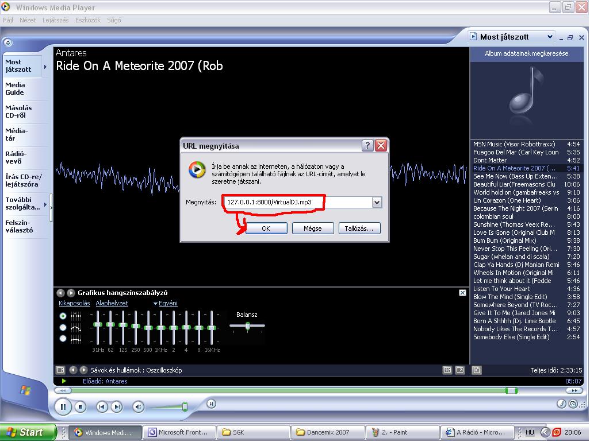Image resolution: width=590 pixels, height=442 pixels.
Task: Mute the player sound
Action: (x=138, y=407)
